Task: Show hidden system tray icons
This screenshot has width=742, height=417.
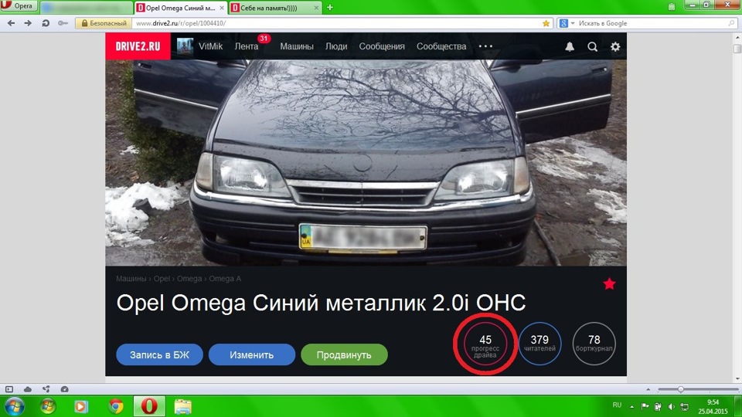Action: 631,406
